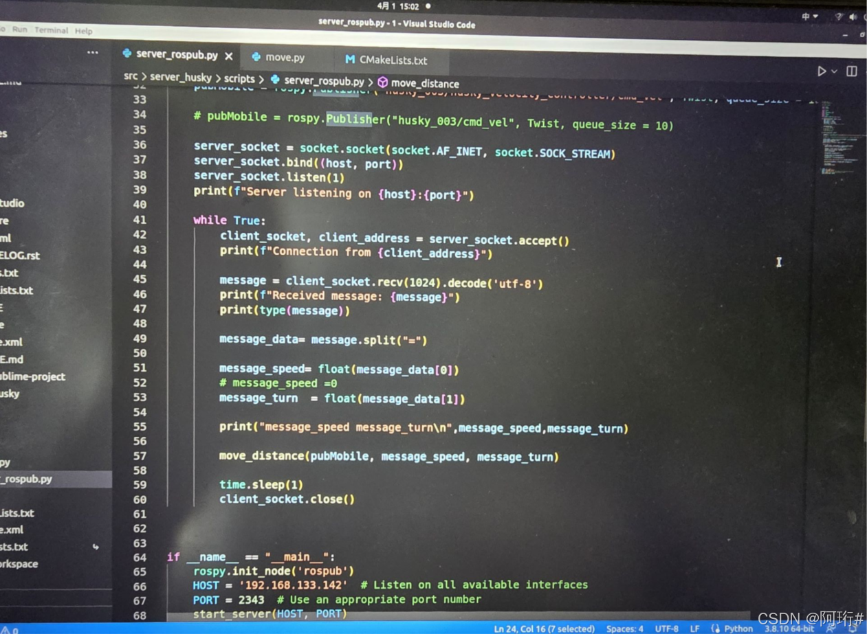Viewport: 867px width, 634px height.
Task: Click start_server(HOST, PORT) call
Action: click(270, 613)
